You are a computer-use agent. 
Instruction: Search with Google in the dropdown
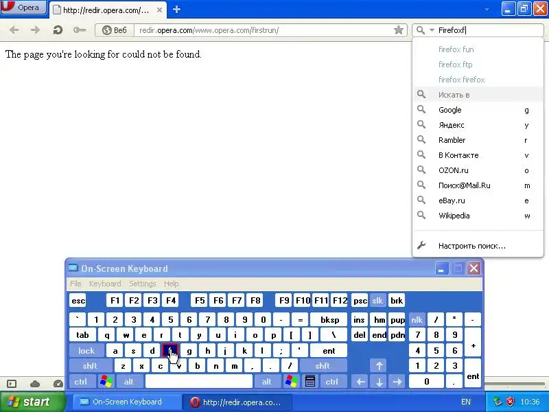pos(478,110)
